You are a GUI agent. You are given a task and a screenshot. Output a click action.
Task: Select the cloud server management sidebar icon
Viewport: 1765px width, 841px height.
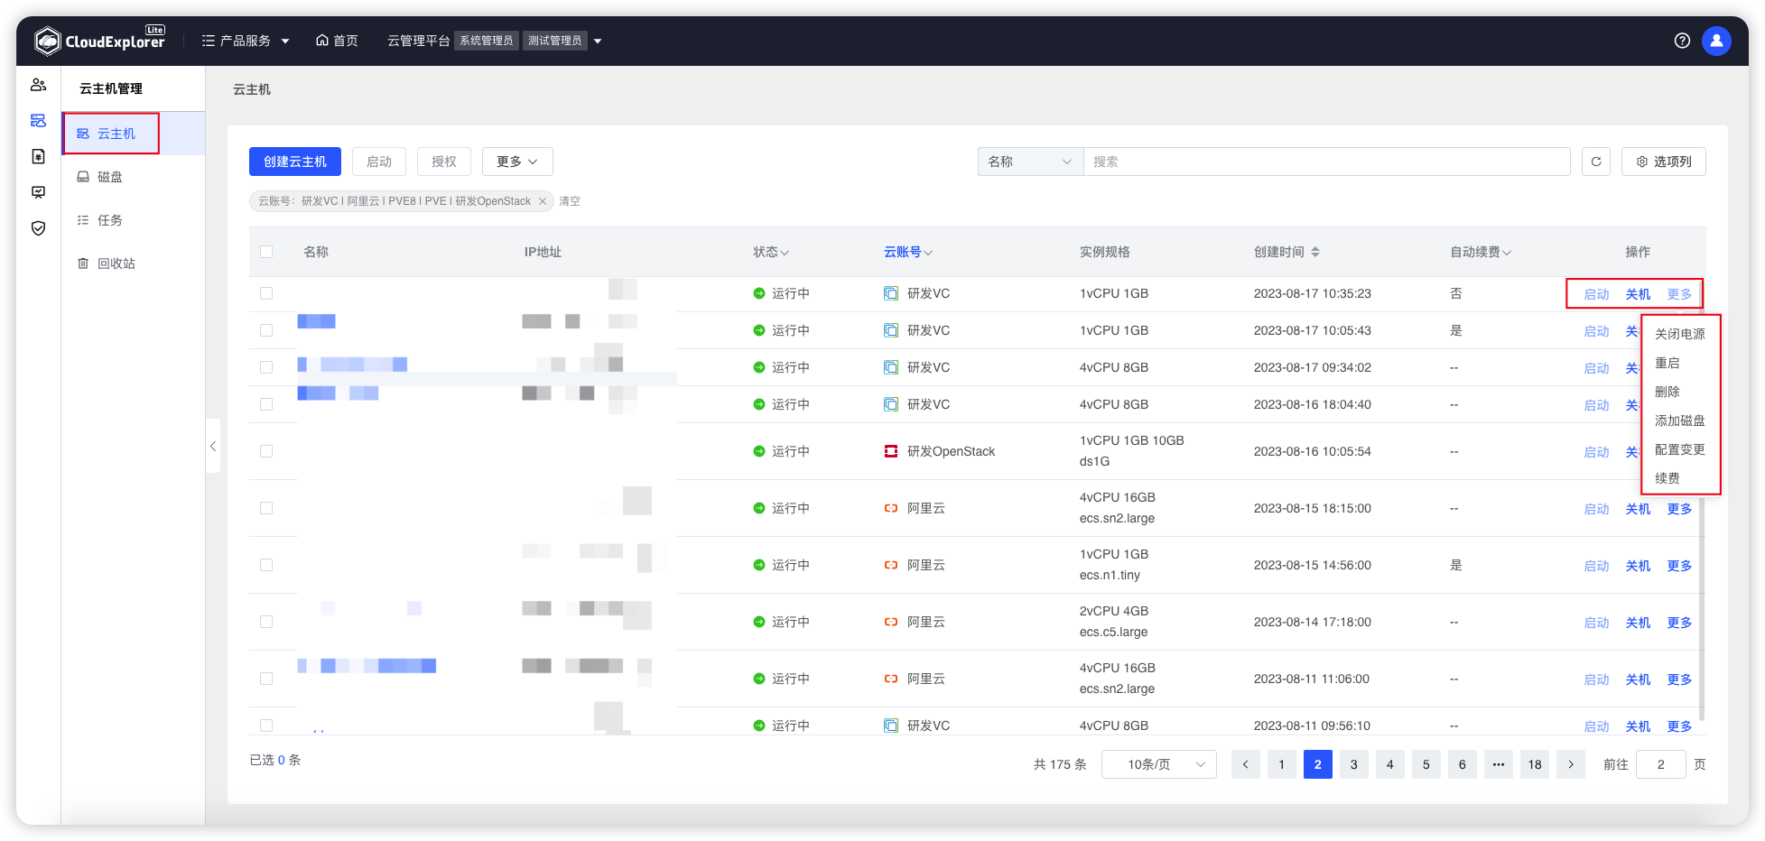(x=38, y=121)
